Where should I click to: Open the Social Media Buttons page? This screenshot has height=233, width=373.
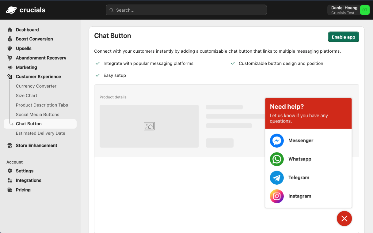pyautogui.click(x=38, y=115)
